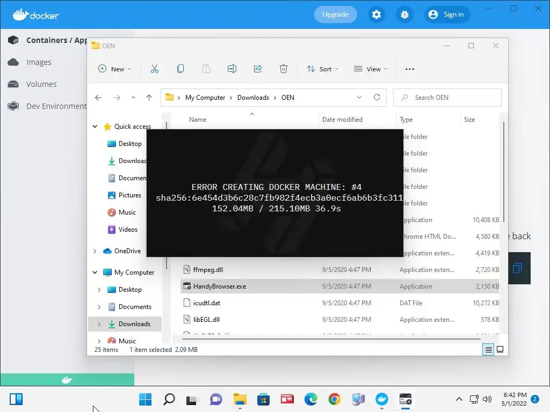Open Docker Desktop from taskbar
This screenshot has height=412, width=550.
click(x=382, y=399)
